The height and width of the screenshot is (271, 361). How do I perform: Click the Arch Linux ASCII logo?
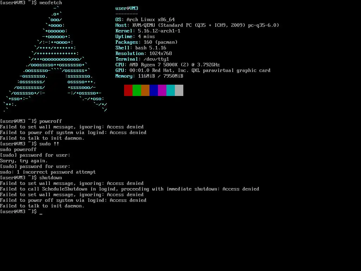click(x=55, y=59)
